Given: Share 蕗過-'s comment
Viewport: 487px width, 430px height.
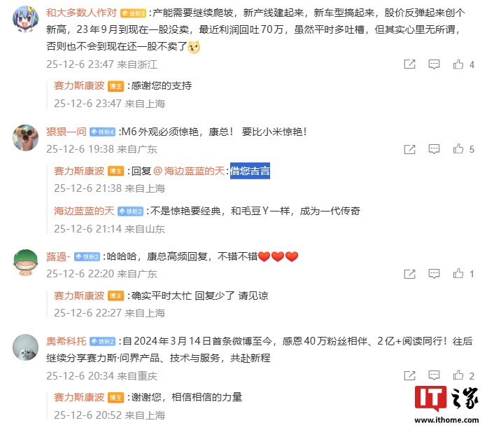Looking at the screenshot, I should 409,274.
